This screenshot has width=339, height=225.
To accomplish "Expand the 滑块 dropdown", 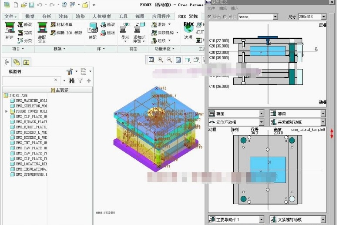I will [169, 24].
